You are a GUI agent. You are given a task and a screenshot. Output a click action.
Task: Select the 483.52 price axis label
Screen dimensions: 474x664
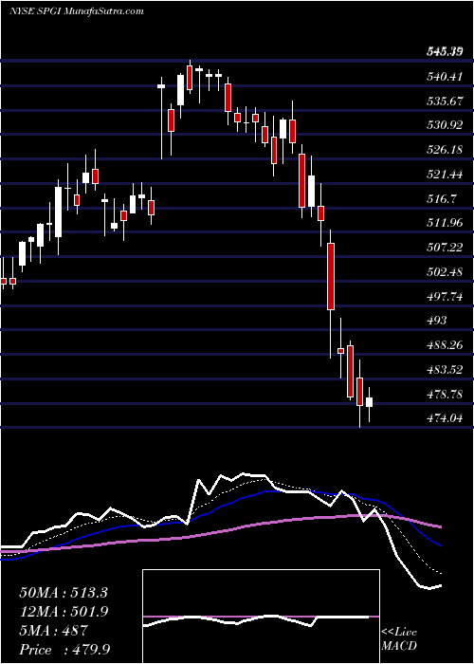[444, 370]
